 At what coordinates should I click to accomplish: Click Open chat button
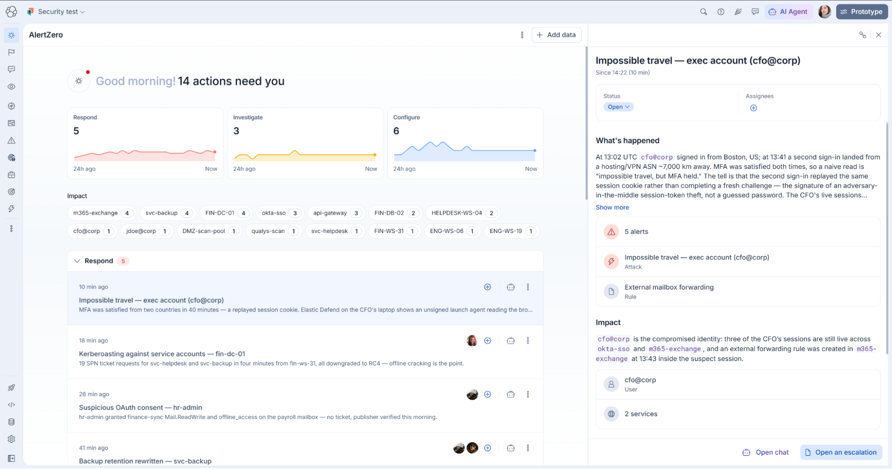(x=766, y=452)
